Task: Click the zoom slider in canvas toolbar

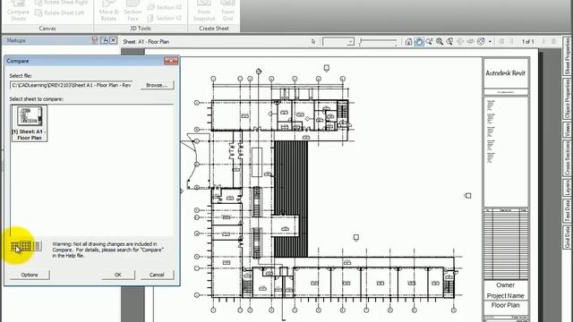Action: click(378, 42)
